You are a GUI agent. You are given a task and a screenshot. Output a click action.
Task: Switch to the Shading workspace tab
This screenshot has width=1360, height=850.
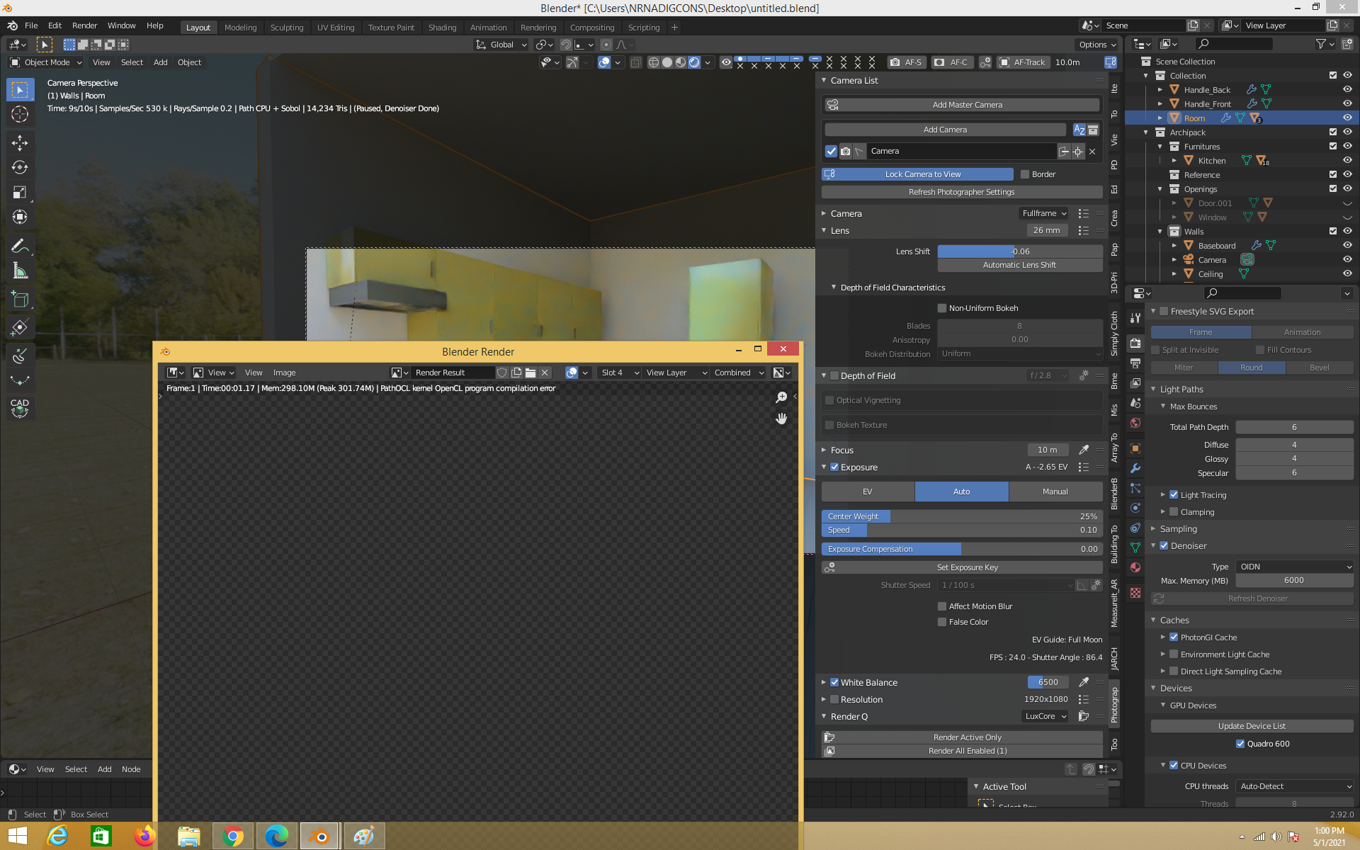[x=442, y=28]
